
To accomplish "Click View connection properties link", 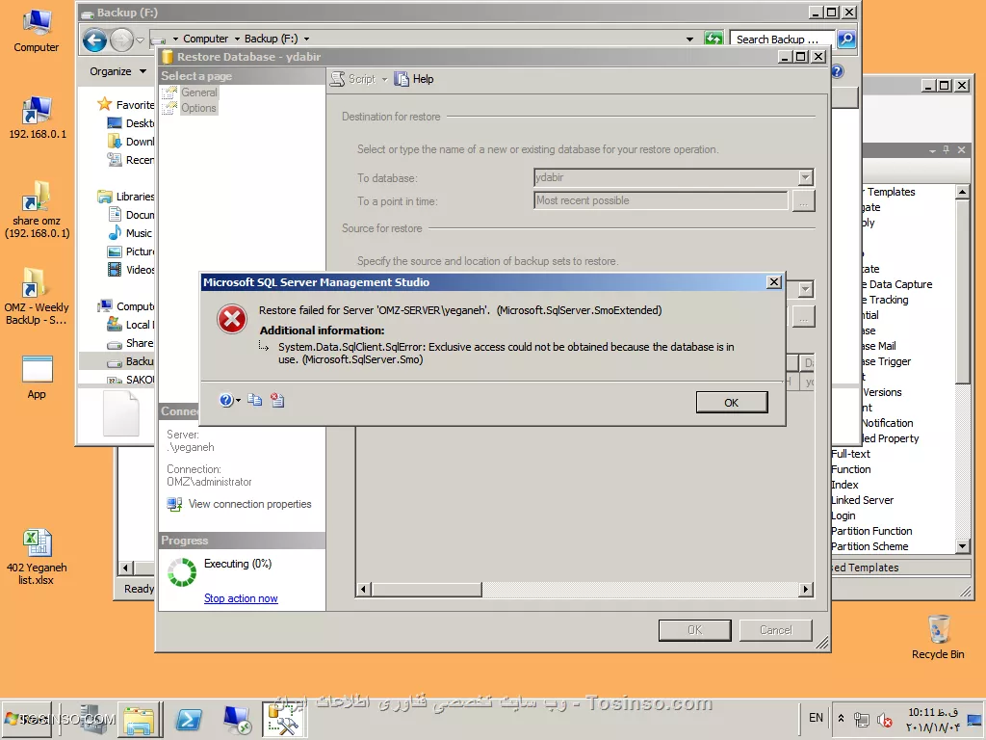I will pyautogui.click(x=249, y=504).
